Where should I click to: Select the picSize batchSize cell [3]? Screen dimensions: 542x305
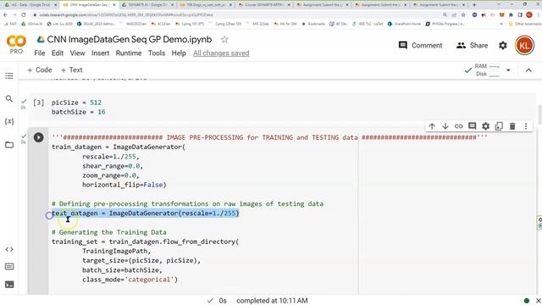pos(282,108)
